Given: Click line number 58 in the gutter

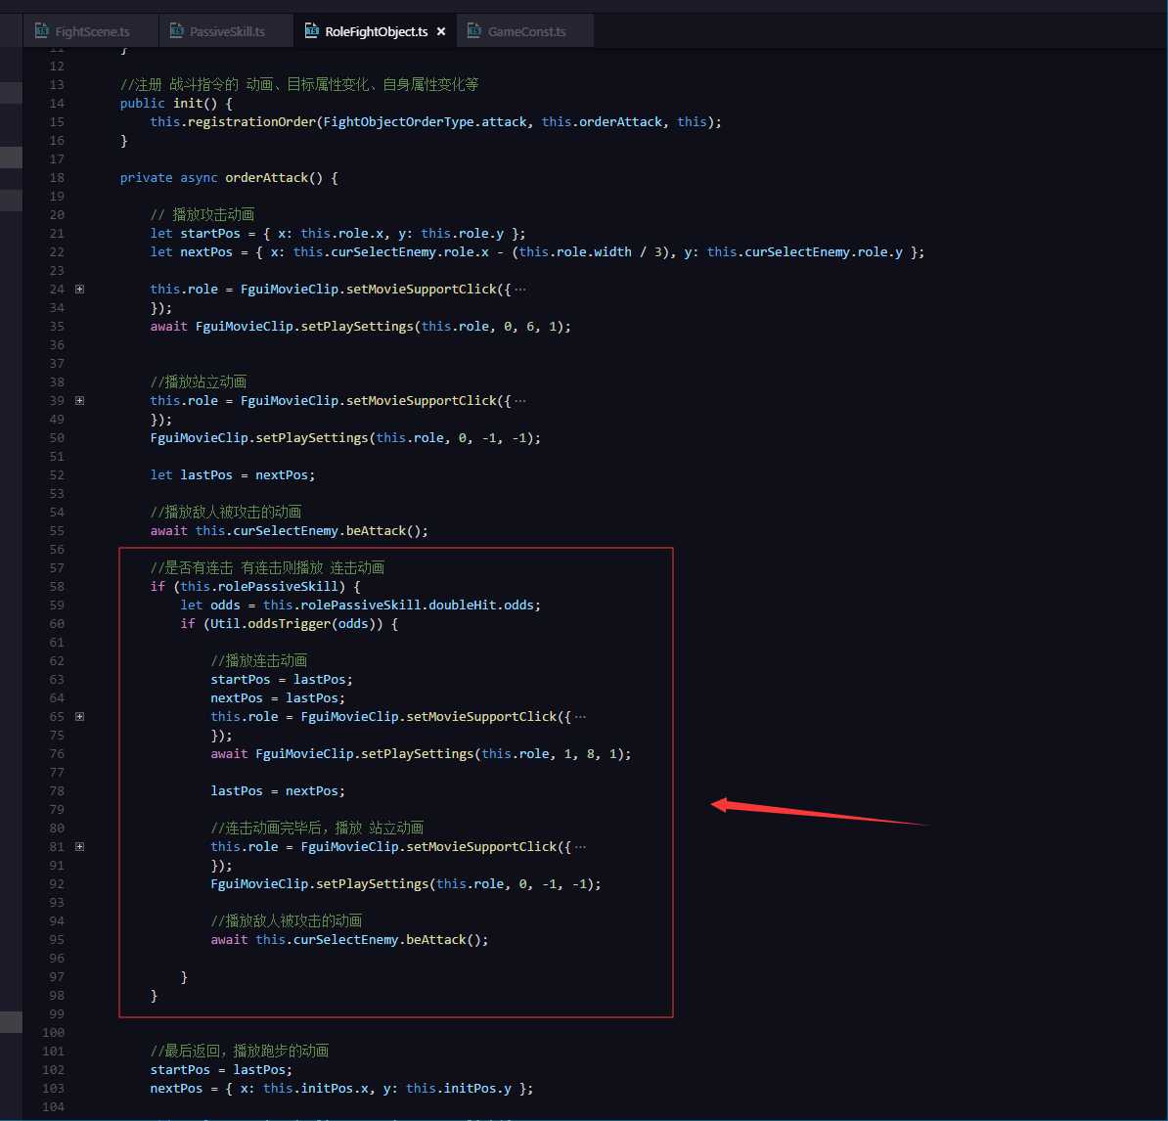Looking at the screenshot, I should click(57, 586).
